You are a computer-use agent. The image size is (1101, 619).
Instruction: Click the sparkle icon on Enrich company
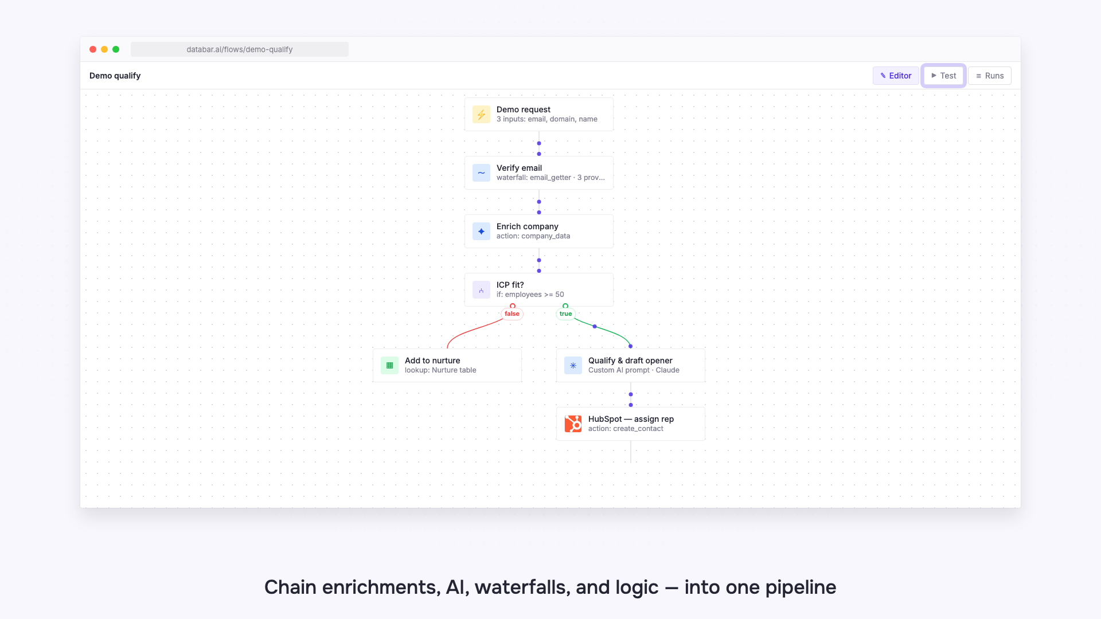481,232
